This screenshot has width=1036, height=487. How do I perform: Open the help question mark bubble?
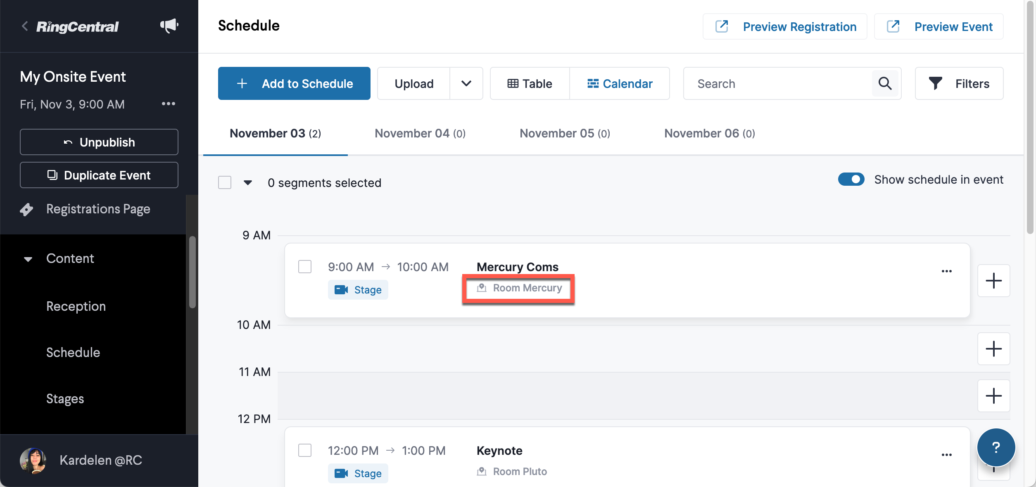pyautogui.click(x=996, y=447)
